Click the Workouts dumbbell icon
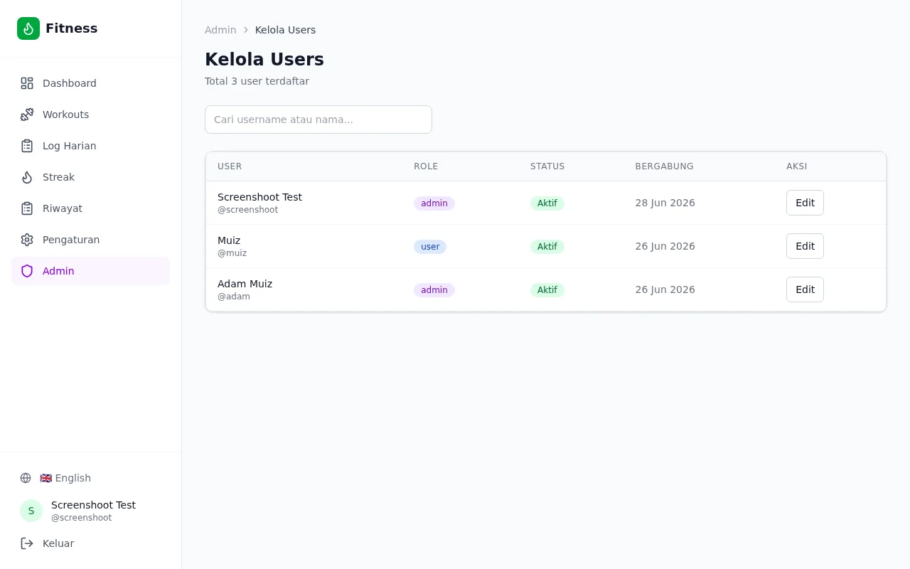Image resolution: width=910 pixels, height=569 pixels. pyautogui.click(x=27, y=115)
